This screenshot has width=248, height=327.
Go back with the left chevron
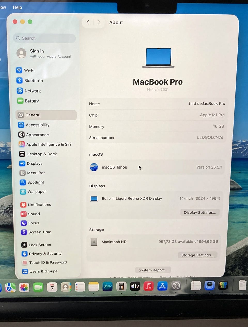click(x=88, y=22)
